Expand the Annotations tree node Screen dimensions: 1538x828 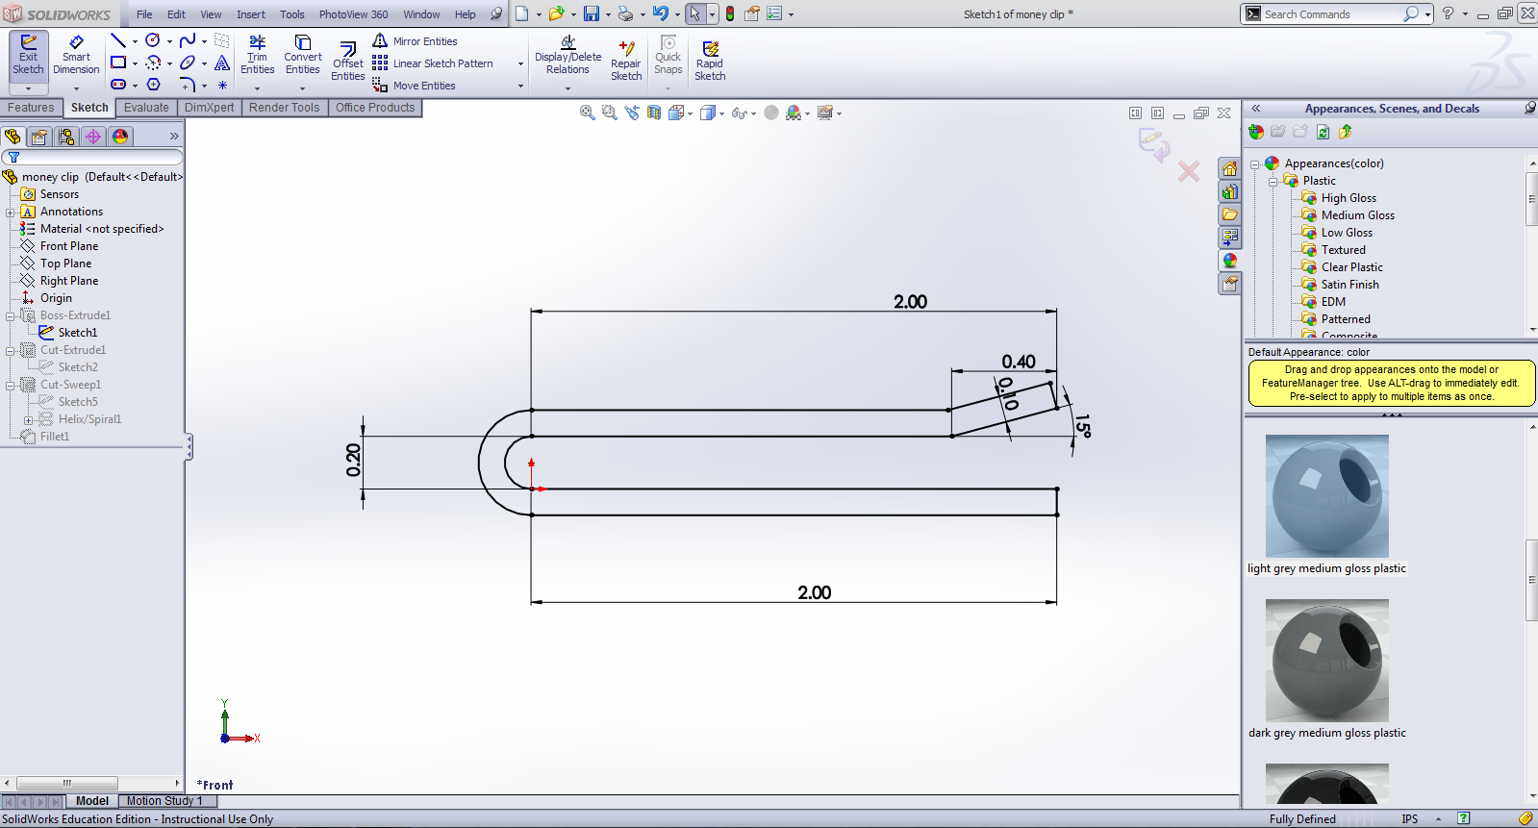click(11, 213)
